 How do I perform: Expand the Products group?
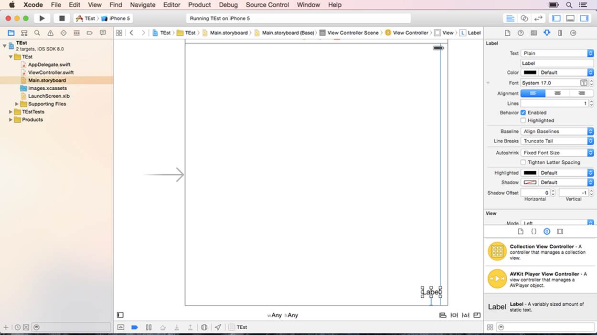[11, 120]
